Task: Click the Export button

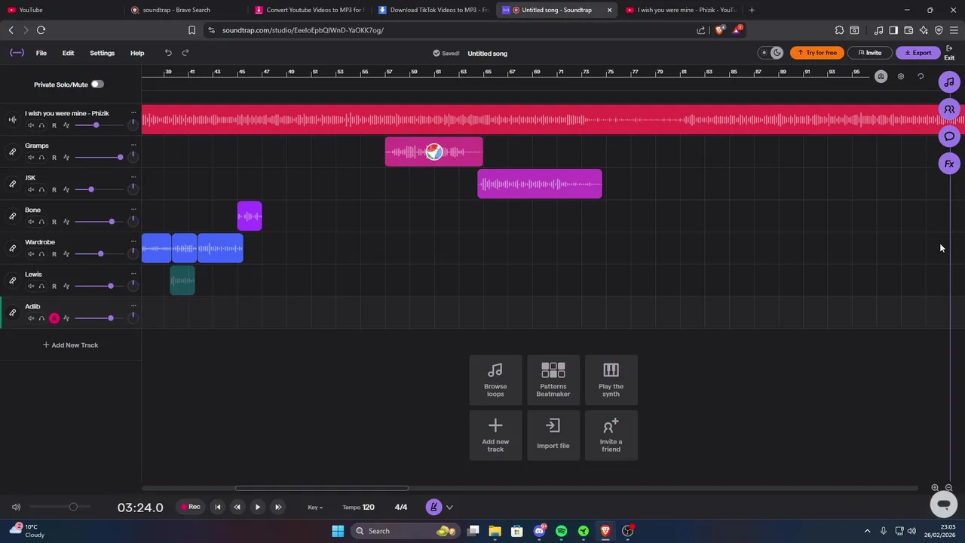Action: (x=918, y=53)
